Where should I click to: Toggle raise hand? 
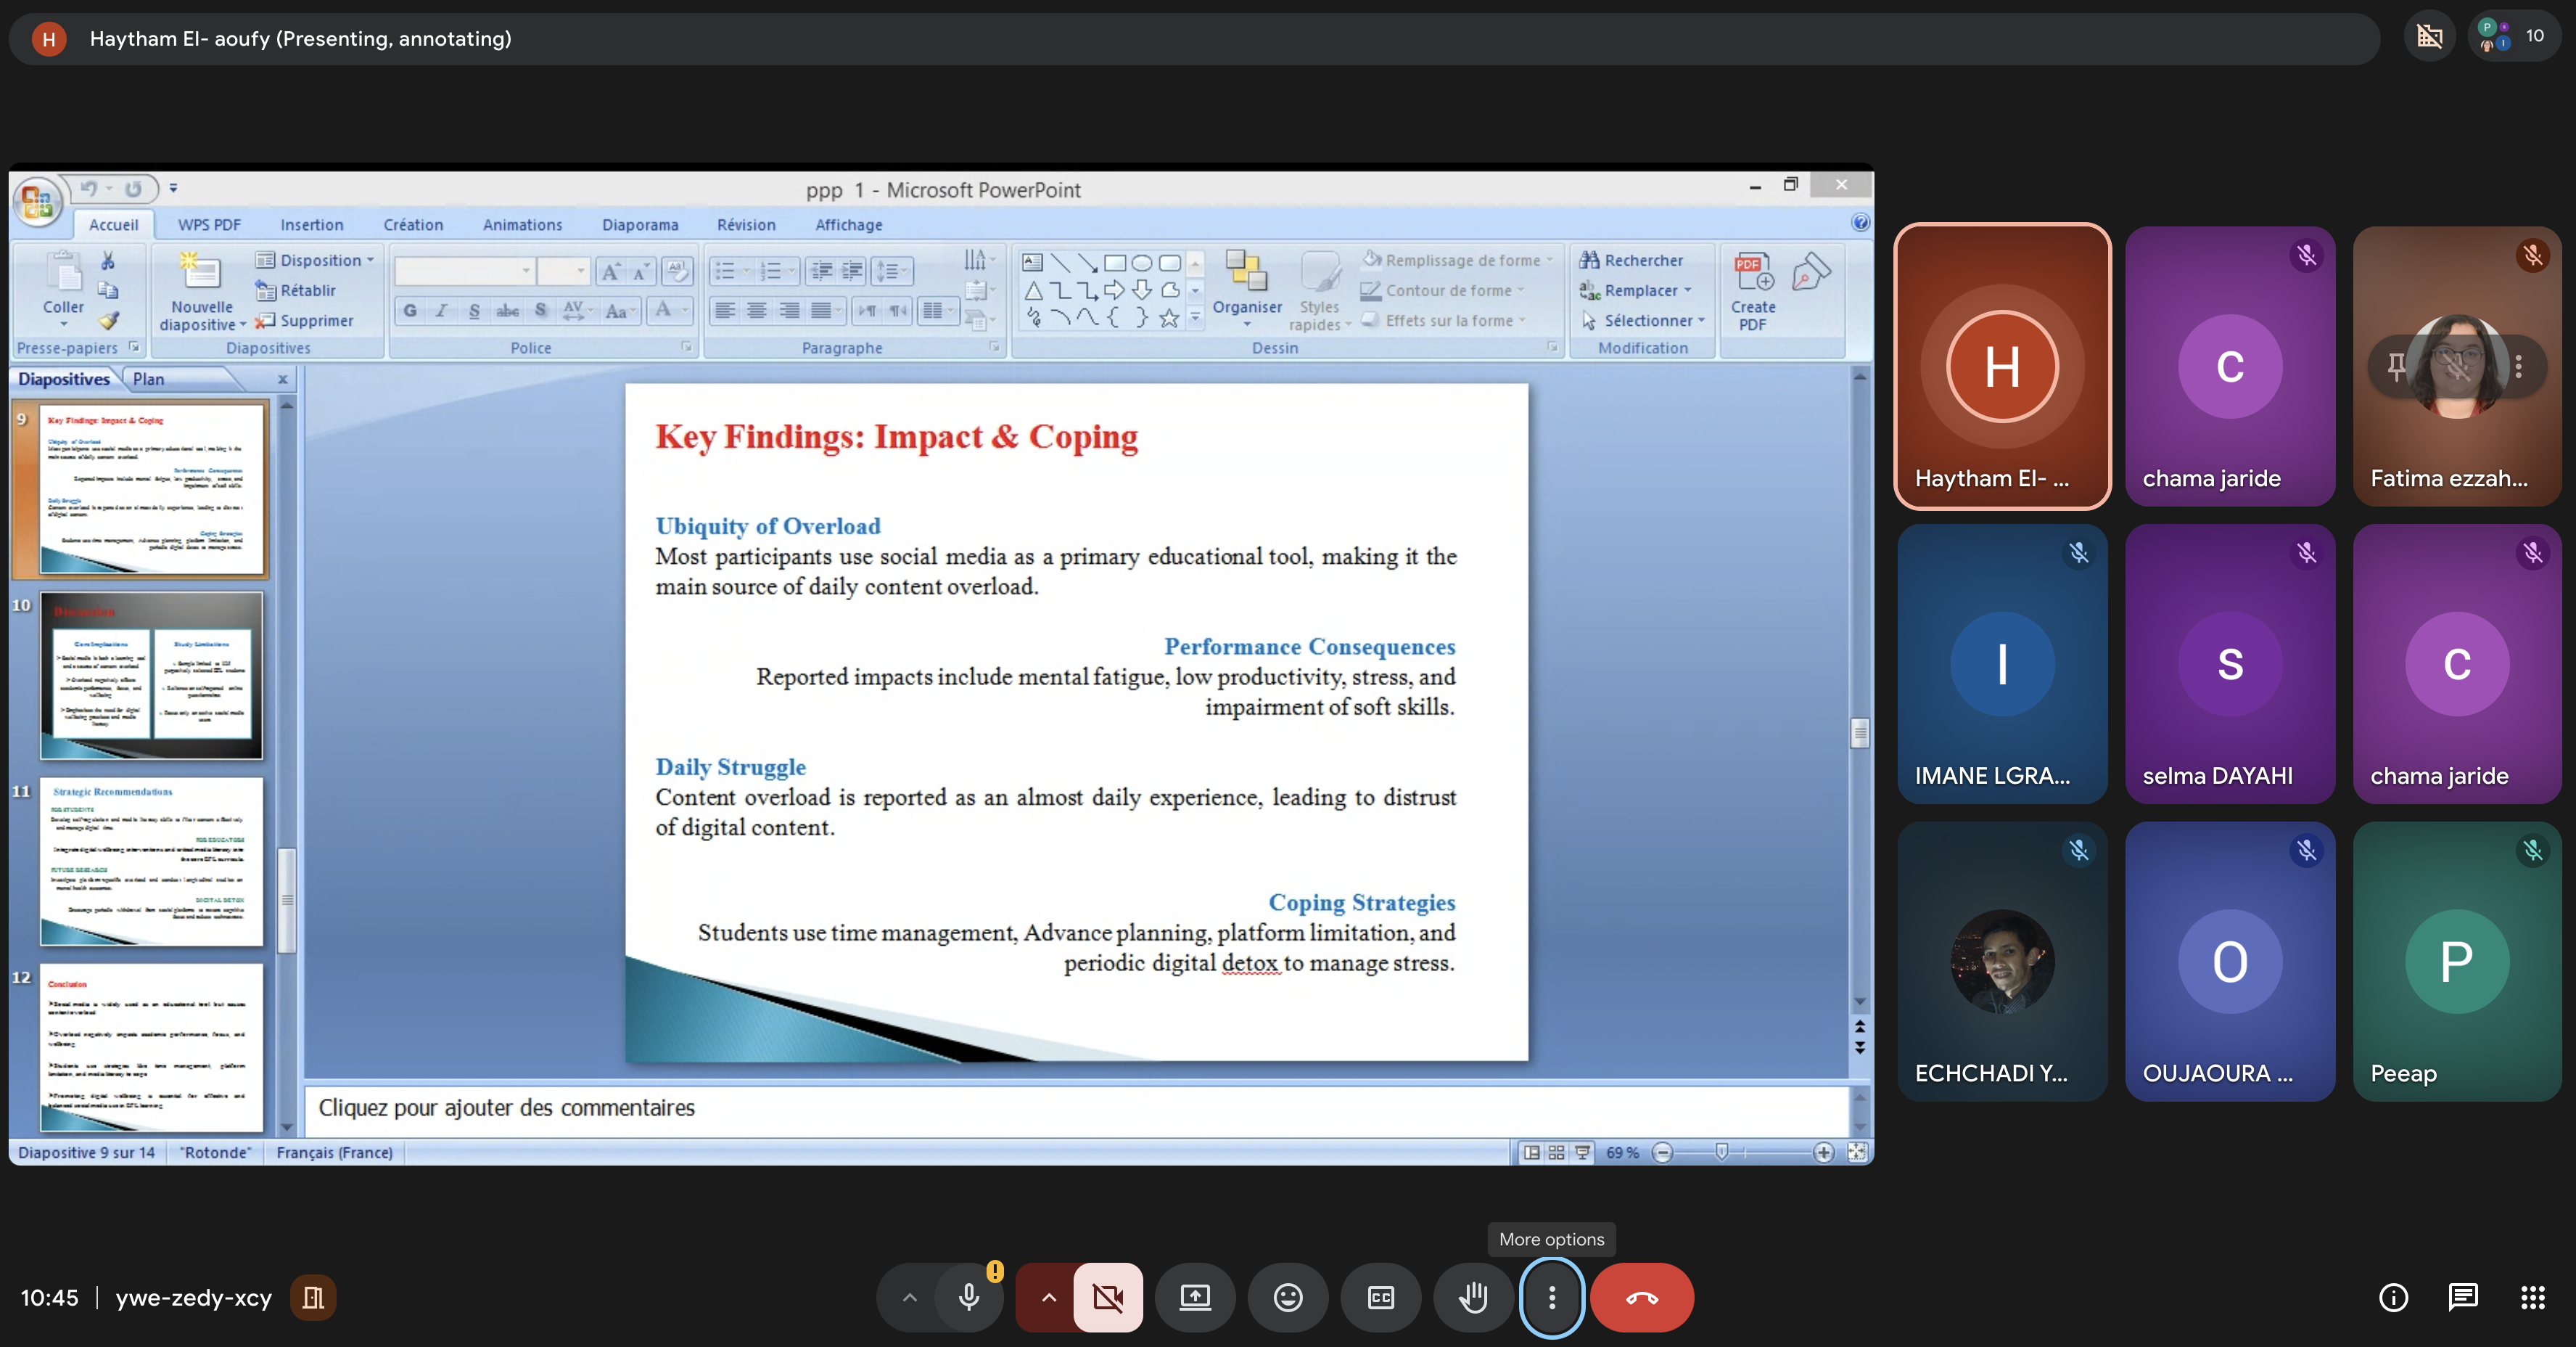[x=1473, y=1298]
